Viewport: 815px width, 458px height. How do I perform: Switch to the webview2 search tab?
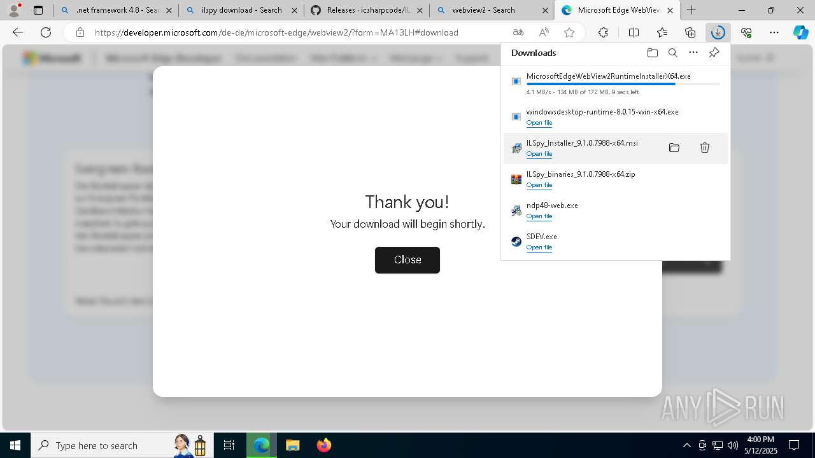tap(492, 10)
